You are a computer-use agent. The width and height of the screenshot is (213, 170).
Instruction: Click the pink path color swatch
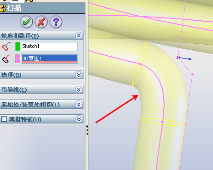(18, 59)
